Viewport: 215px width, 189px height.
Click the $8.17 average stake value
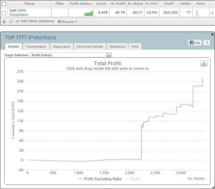click(138, 13)
